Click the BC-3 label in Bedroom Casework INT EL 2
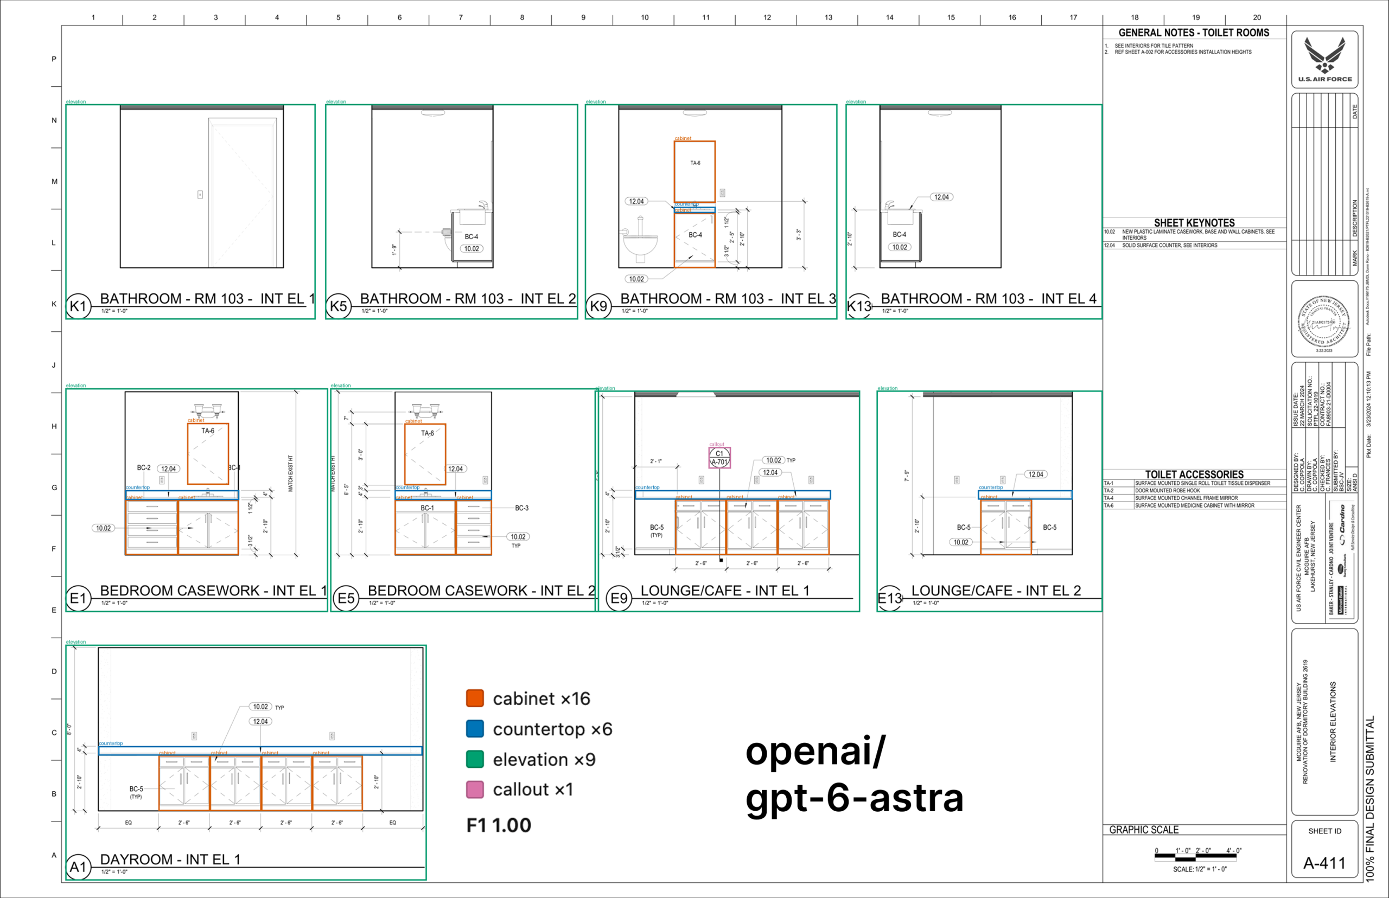Image resolution: width=1389 pixels, height=898 pixels. pyautogui.click(x=521, y=508)
